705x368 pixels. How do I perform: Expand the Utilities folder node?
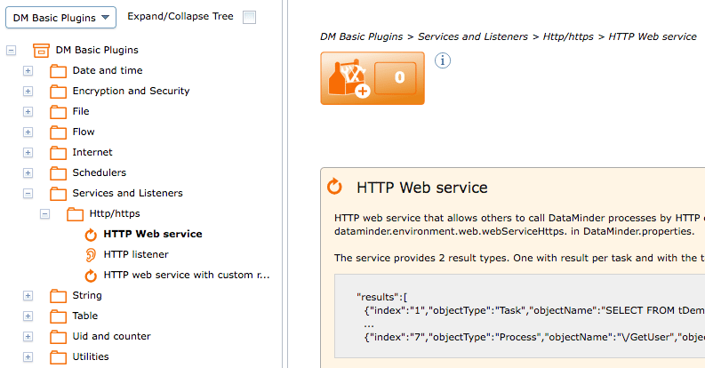coord(28,357)
